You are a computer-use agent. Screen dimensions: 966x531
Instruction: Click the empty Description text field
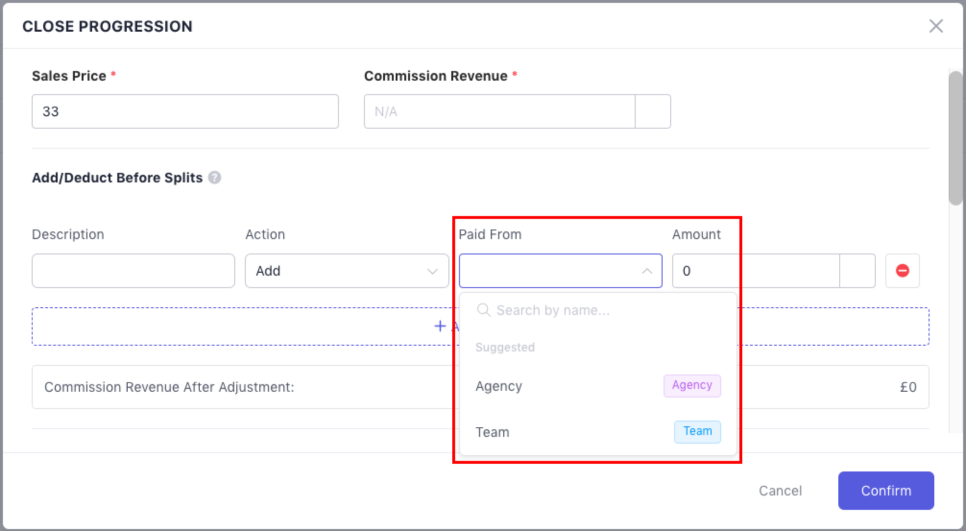point(133,271)
